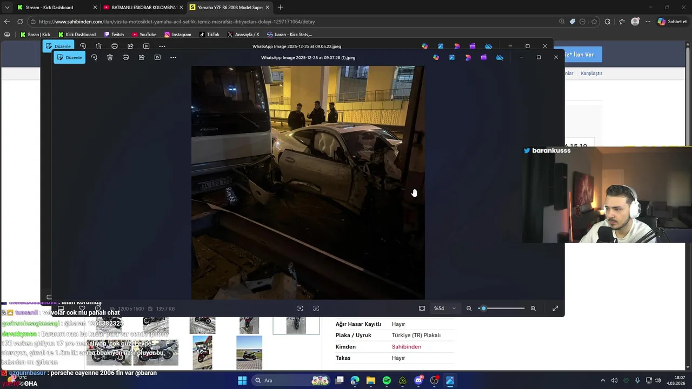The height and width of the screenshot is (389, 692).
Task: Click Düzenle in back photo viewer window
Action: pos(58,46)
